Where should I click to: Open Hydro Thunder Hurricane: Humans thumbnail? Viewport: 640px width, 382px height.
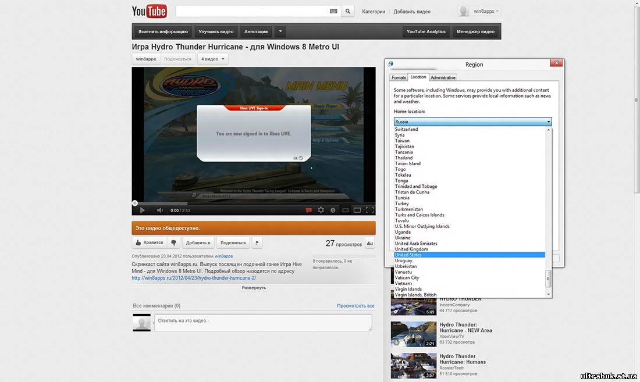[x=414, y=366]
